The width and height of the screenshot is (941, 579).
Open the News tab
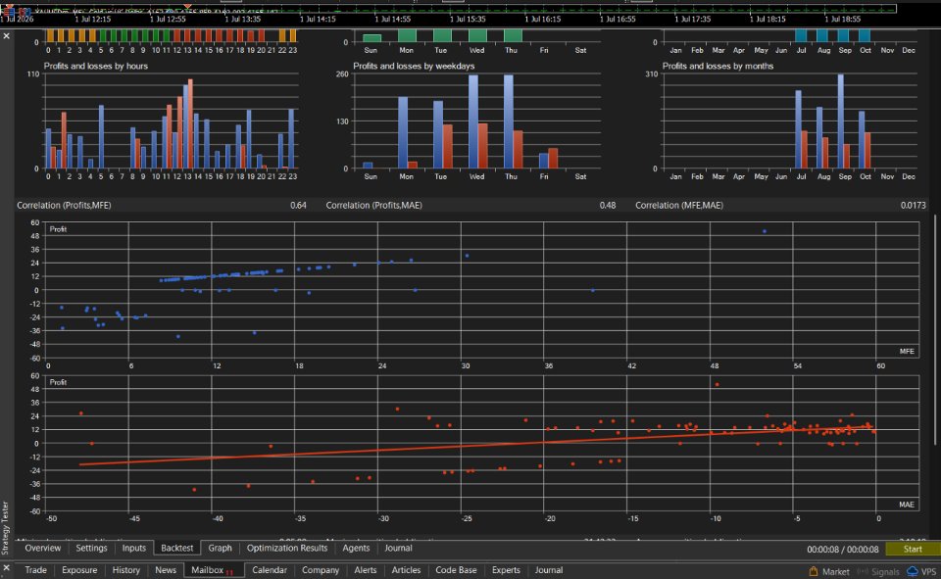coord(165,570)
